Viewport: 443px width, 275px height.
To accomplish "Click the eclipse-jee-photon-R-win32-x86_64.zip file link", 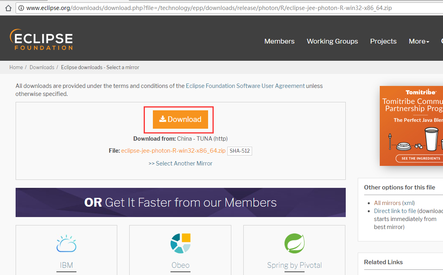I will click(173, 151).
